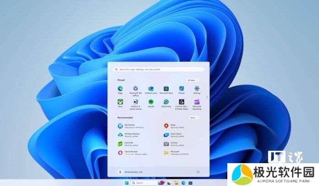Open Microsoft Store in the Pinned section
This screenshot has width=319, height=186.
tap(166, 89)
